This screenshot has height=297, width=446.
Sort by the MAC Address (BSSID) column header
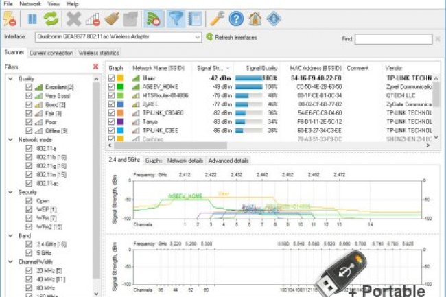315,68
